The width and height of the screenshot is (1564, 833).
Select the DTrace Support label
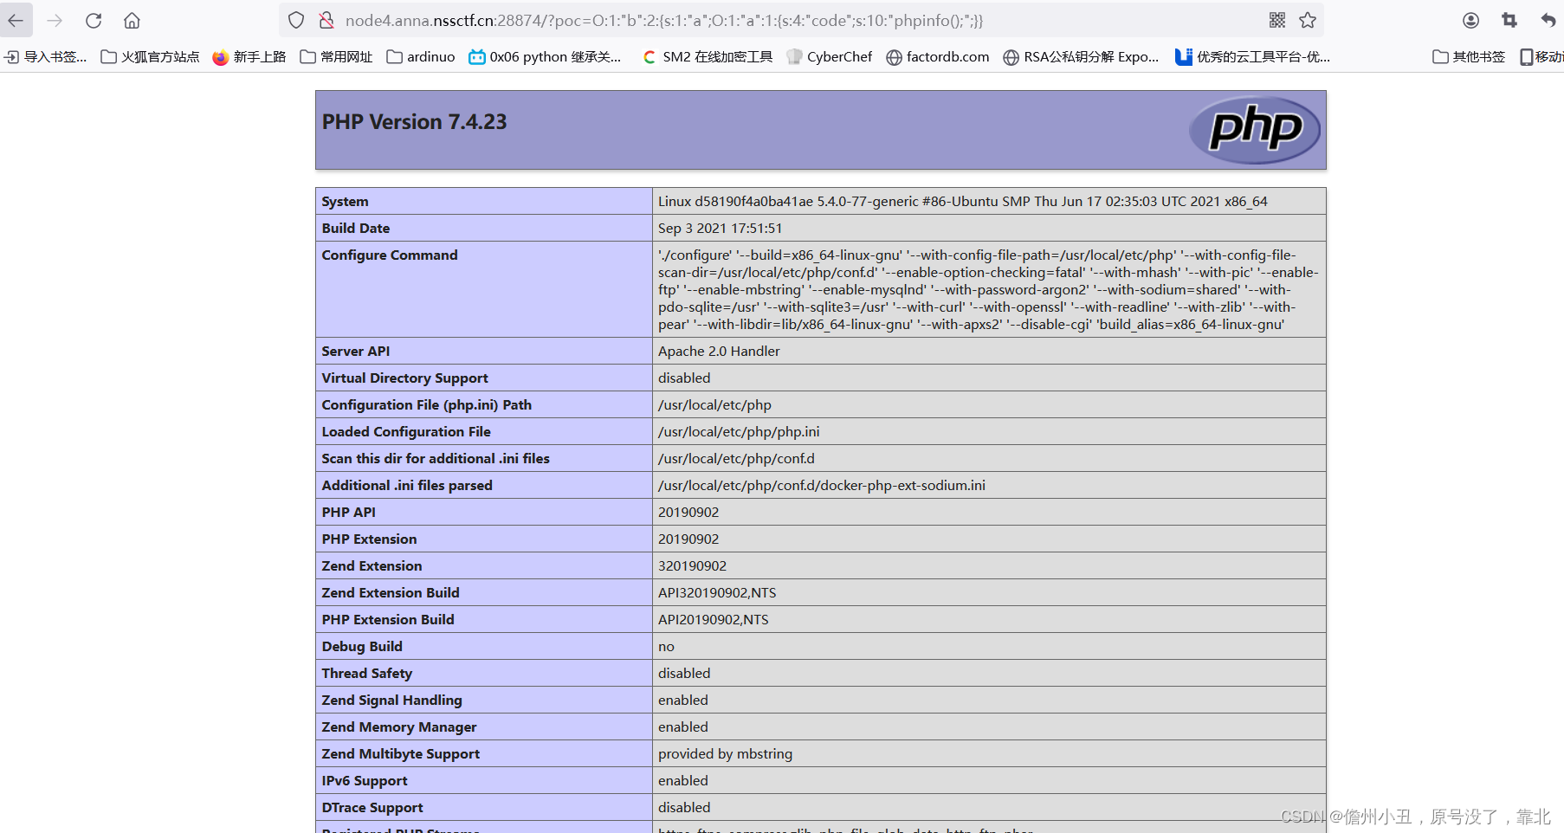[372, 807]
